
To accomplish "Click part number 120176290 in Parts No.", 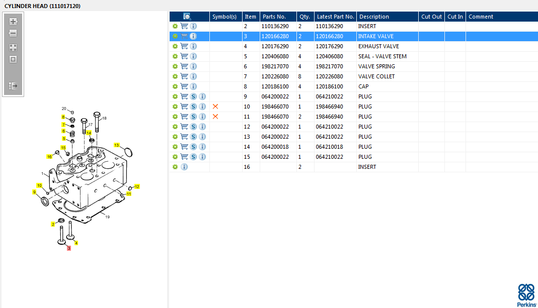I will tap(275, 46).
